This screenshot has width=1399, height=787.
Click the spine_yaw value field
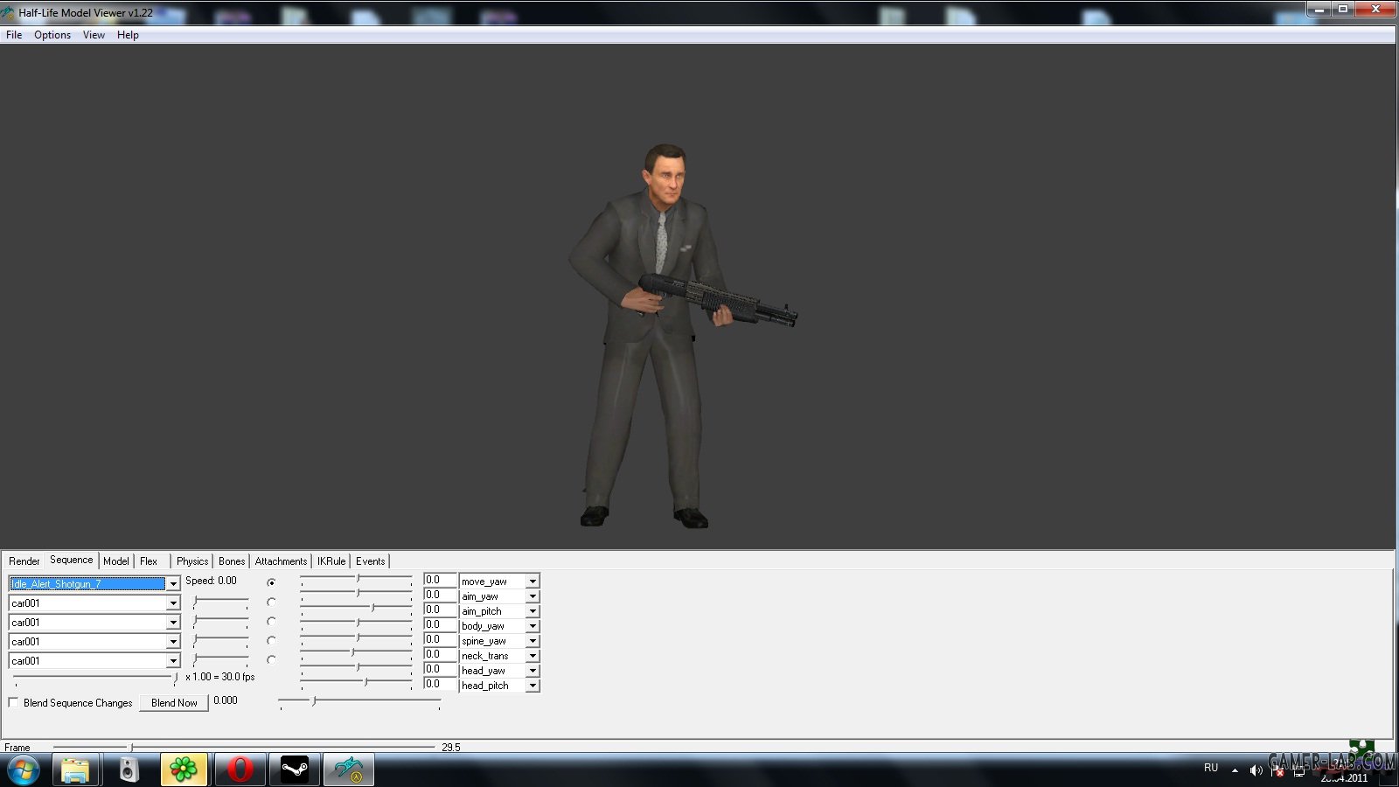coord(440,640)
